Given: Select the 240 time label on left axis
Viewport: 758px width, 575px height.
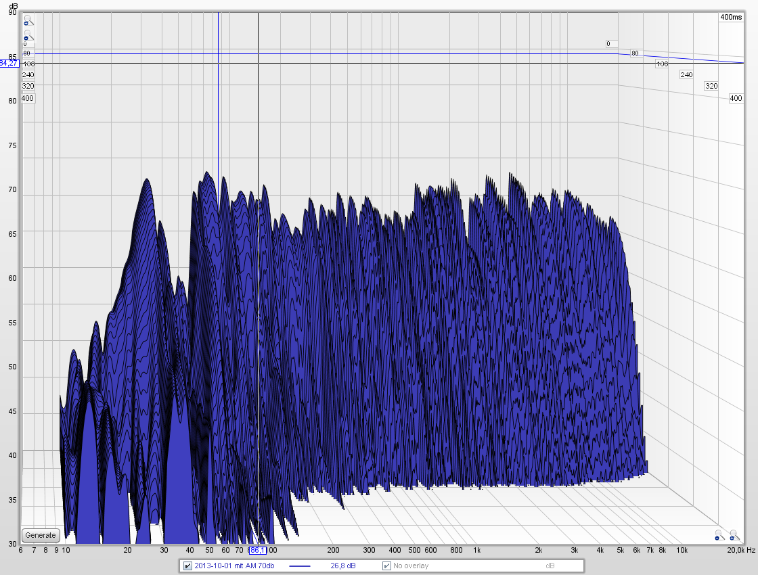Looking at the screenshot, I should point(28,74).
